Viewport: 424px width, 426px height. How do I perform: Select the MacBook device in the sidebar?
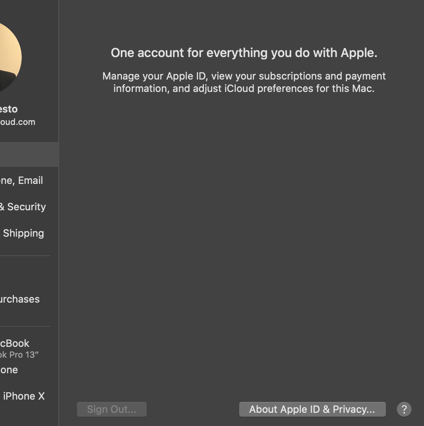point(15,343)
